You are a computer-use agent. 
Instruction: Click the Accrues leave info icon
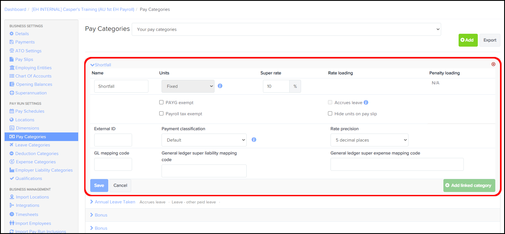tap(366, 102)
